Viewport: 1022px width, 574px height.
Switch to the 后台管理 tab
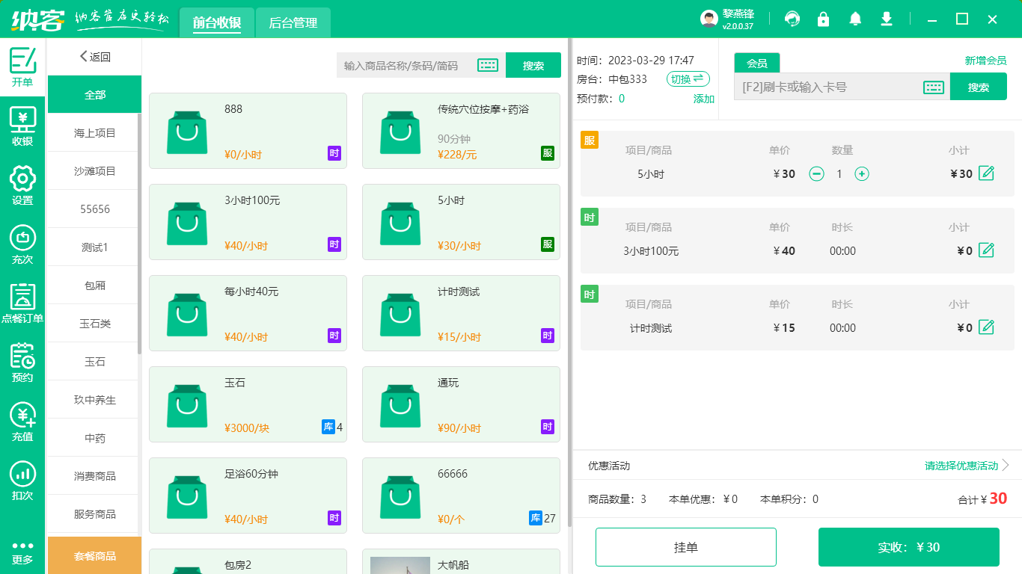point(293,23)
